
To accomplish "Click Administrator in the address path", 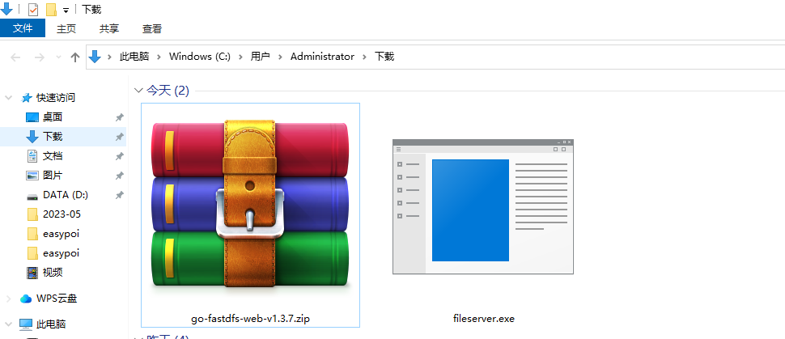I will click(322, 57).
